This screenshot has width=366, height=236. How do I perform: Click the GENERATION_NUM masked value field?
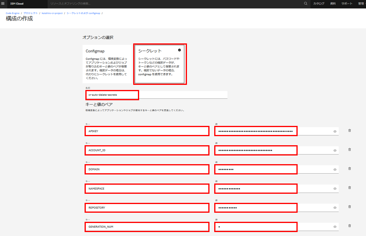pos(277,227)
